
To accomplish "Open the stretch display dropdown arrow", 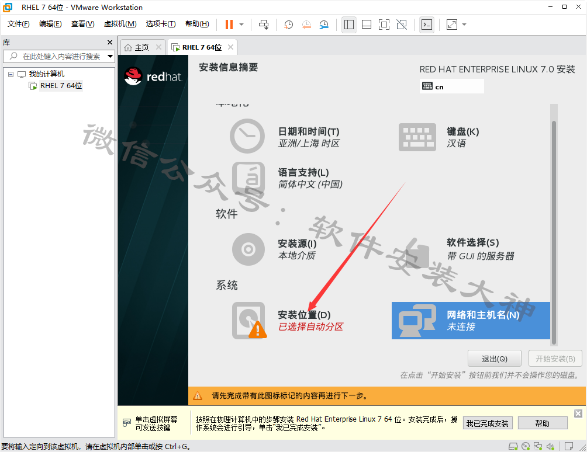I will click(464, 25).
